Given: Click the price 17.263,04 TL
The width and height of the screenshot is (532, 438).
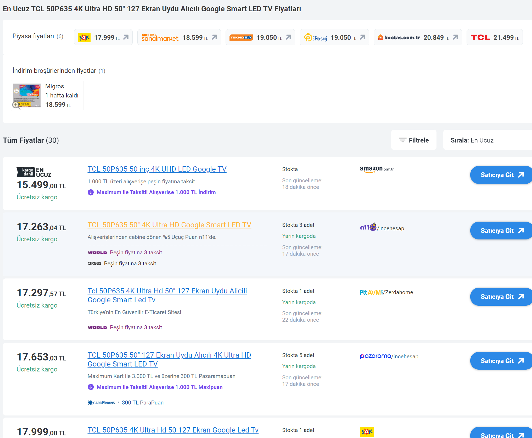Looking at the screenshot, I should (42, 227).
